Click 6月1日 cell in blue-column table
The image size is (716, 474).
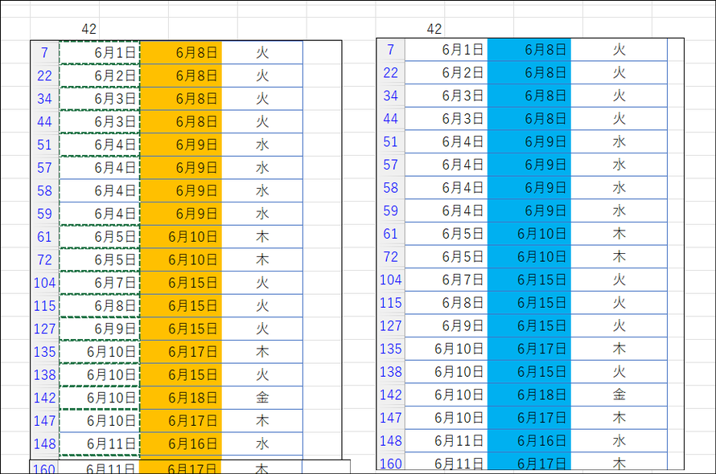(x=446, y=50)
